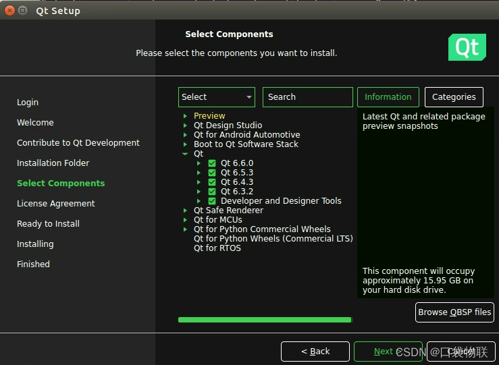Screen dimensions: 499x365
Task: Click the Finished step
Action: pyautogui.click(x=33, y=264)
